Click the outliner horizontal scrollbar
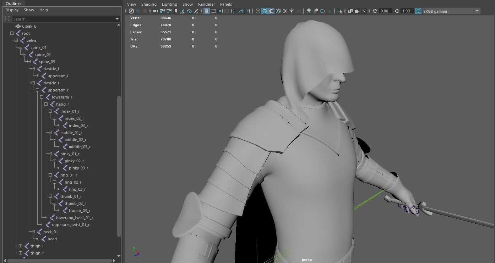The width and height of the screenshot is (495, 263). click(60, 261)
